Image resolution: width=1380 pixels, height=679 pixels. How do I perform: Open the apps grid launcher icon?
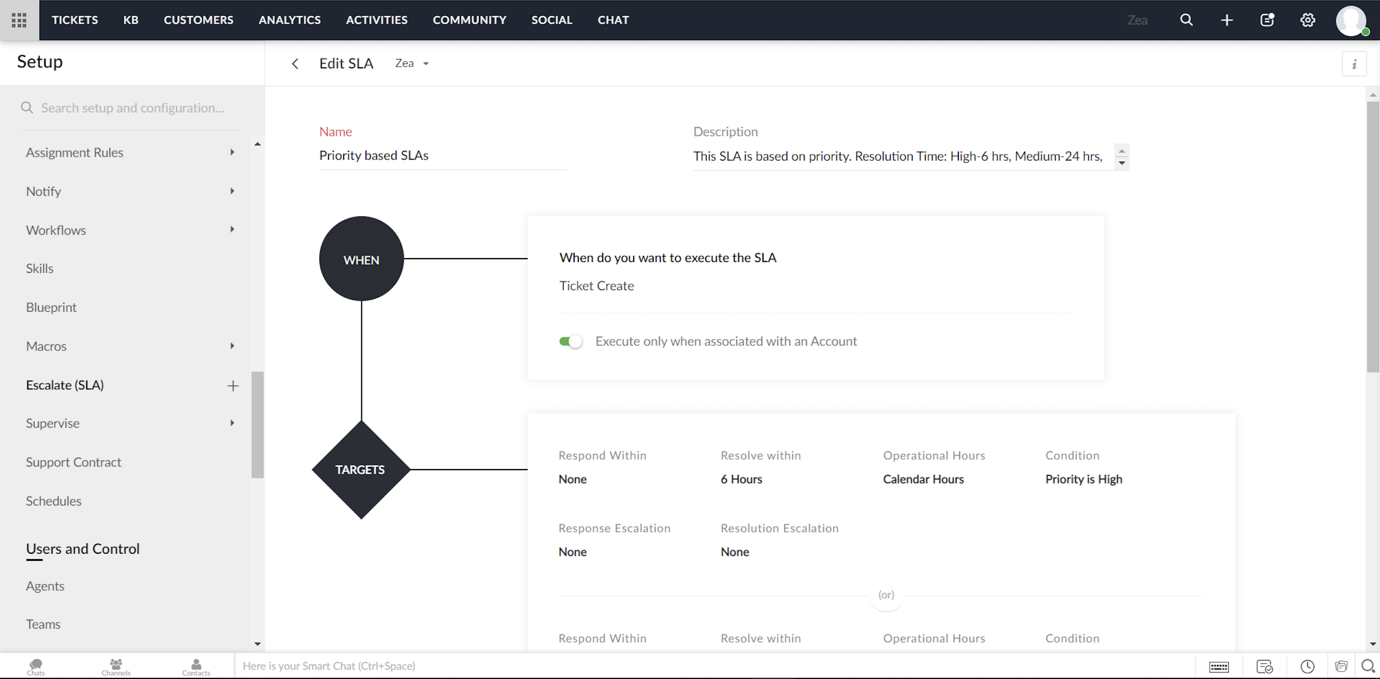19,20
